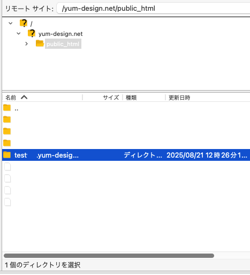
Task: Click the remote site path input field
Action: pyautogui.click(x=153, y=8)
